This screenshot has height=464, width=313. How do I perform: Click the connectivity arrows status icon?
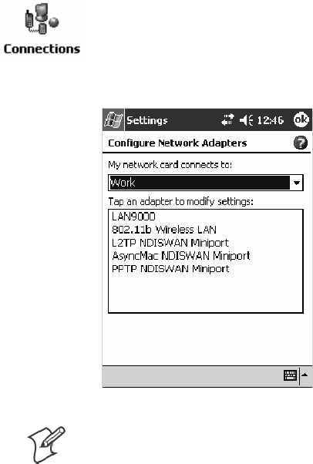tap(227, 120)
